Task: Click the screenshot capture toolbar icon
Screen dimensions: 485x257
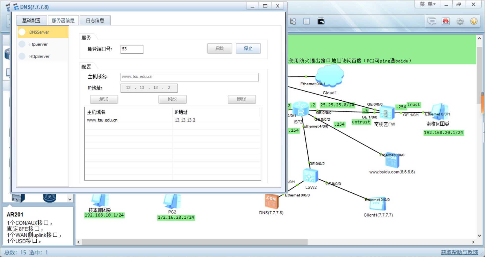Action: pos(321,21)
